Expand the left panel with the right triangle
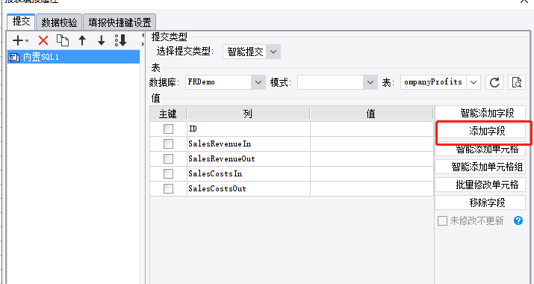Viewport: 534px width, 284px height. tap(143, 44)
